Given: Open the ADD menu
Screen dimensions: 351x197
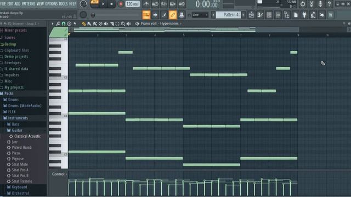Looking at the screenshot, I should [x=18, y=4].
